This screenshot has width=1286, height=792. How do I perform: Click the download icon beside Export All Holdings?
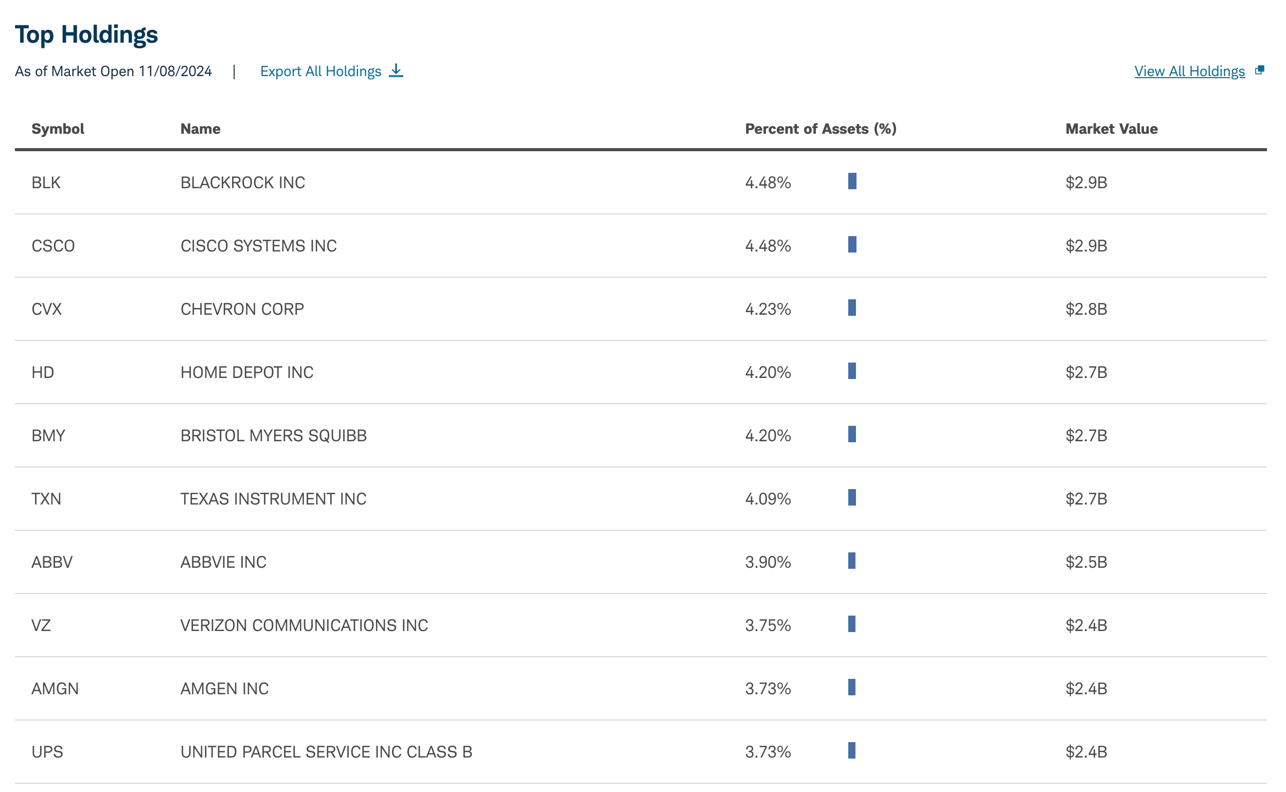tap(397, 71)
